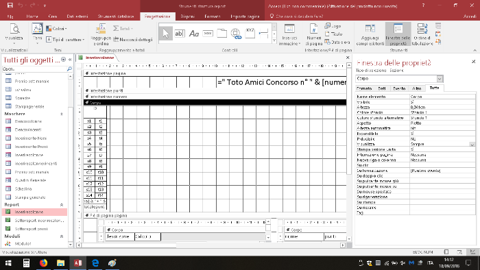Open Calculator from the taskbar
480x270 pixels.
pos(26,263)
